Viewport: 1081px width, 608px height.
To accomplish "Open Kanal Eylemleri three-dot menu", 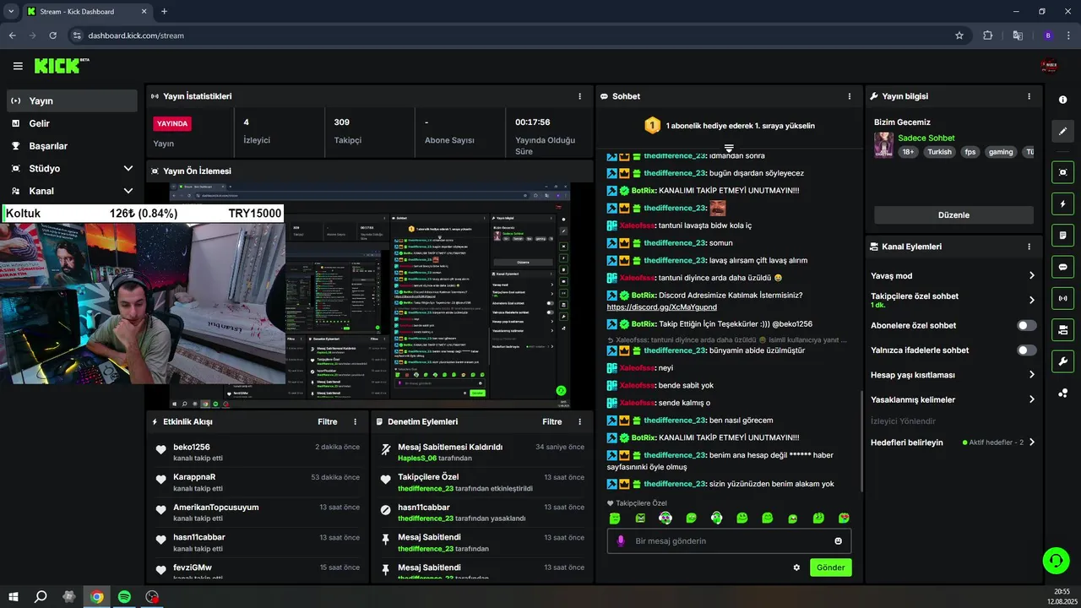I will tap(1029, 247).
